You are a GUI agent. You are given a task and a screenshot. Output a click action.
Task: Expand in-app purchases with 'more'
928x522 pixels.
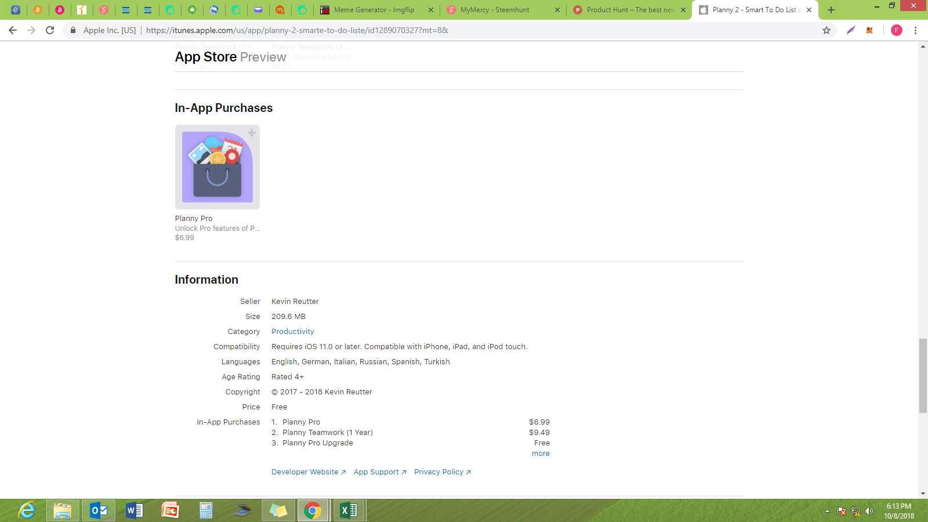coord(541,454)
